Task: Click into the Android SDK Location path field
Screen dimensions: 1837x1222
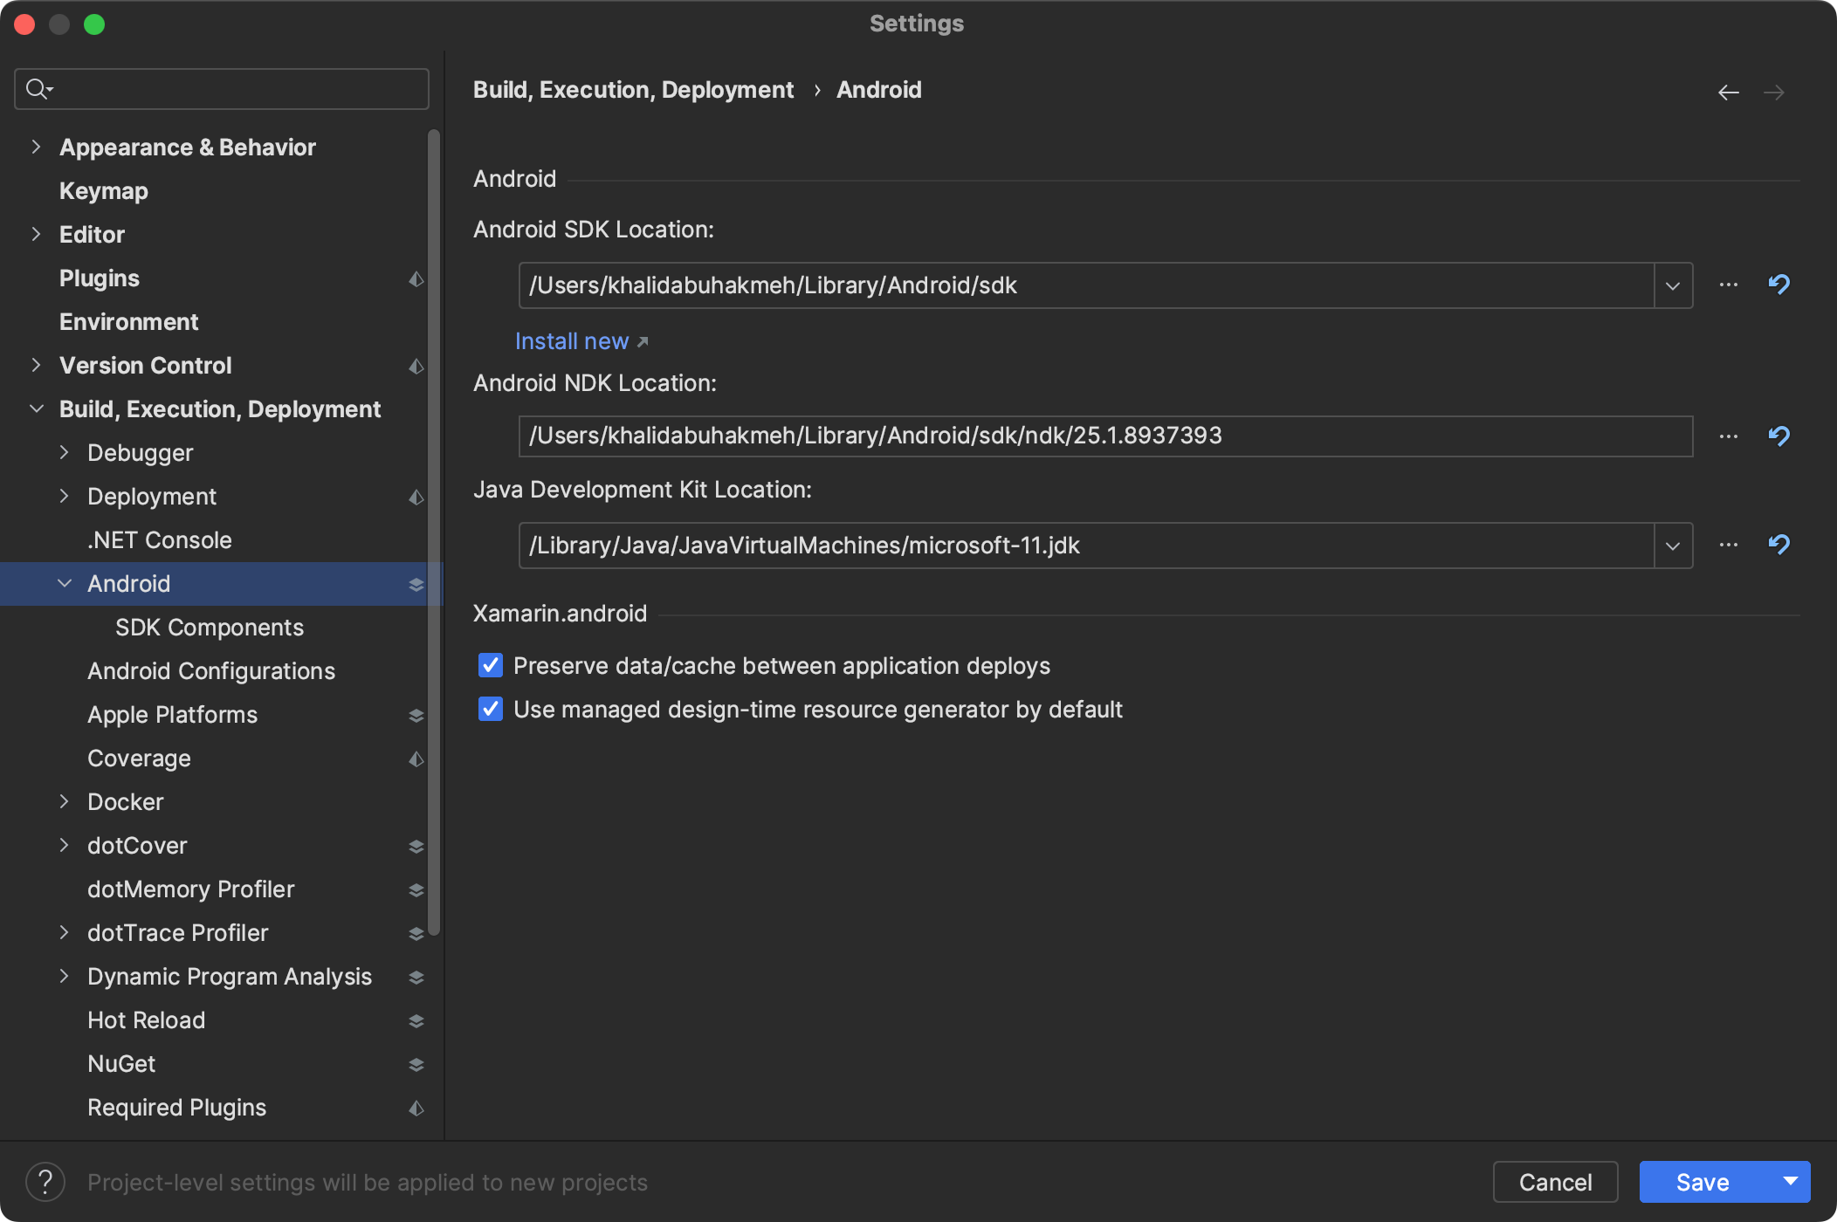Action: pyautogui.click(x=1086, y=285)
